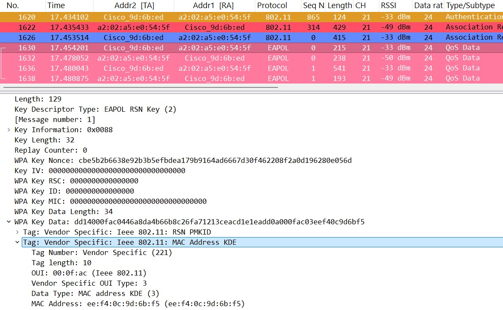The height and width of the screenshot is (310, 503).
Task: Sort by the RSSI column header
Action: [x=389, y=6]
